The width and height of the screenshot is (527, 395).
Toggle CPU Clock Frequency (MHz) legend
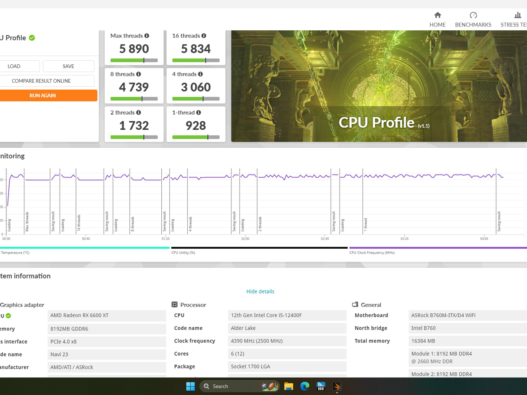372,253
